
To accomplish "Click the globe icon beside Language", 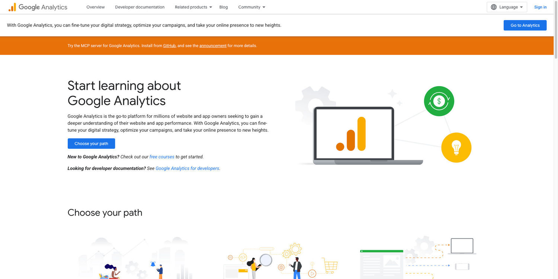I will (494, 7).
